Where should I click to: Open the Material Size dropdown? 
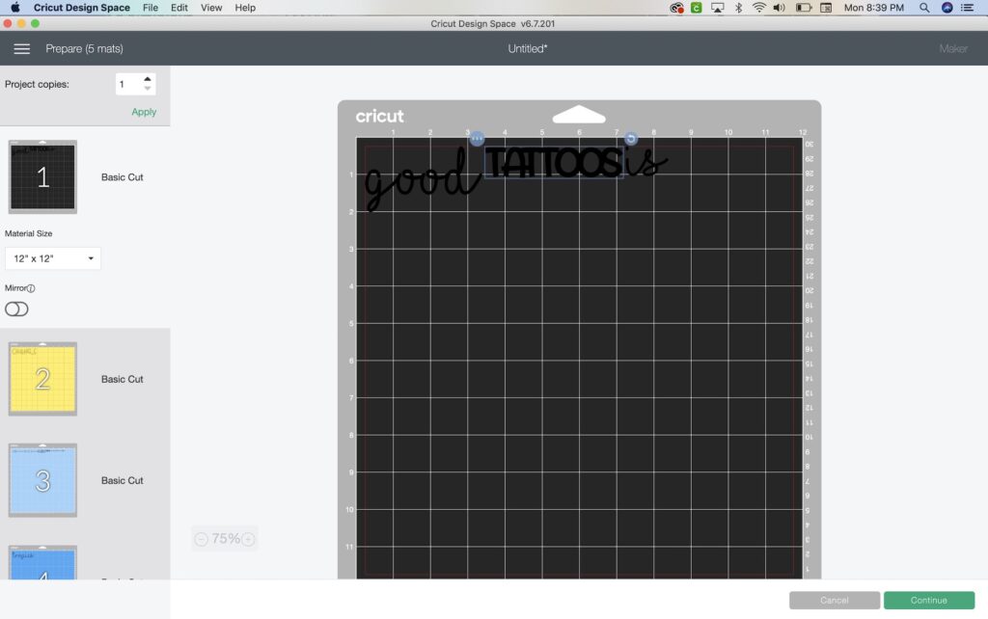tap(53, 258)
